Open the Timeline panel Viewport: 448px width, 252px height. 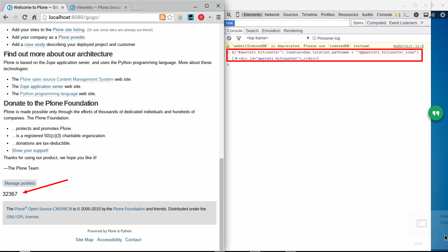tap(310, 15)
